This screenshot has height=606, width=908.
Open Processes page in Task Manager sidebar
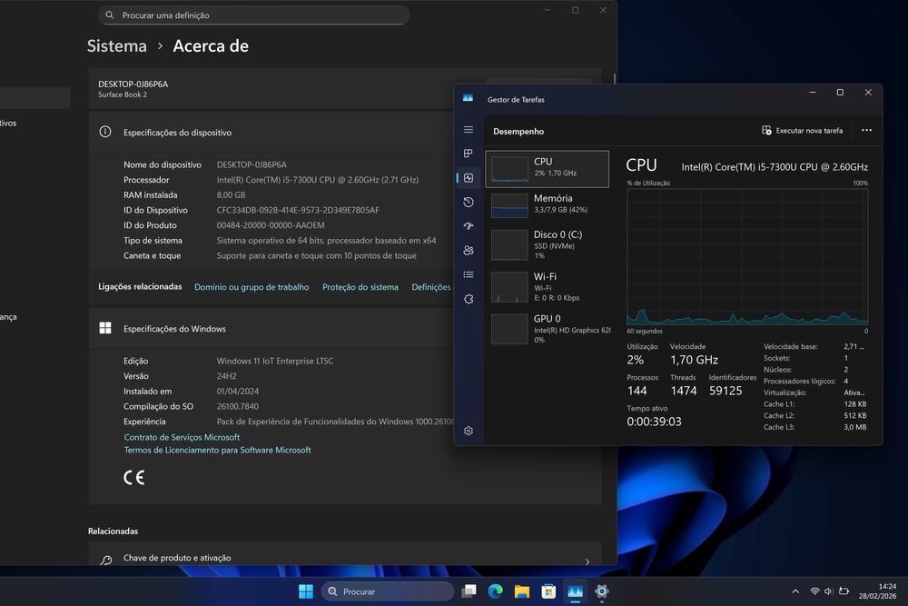(469, 154)
